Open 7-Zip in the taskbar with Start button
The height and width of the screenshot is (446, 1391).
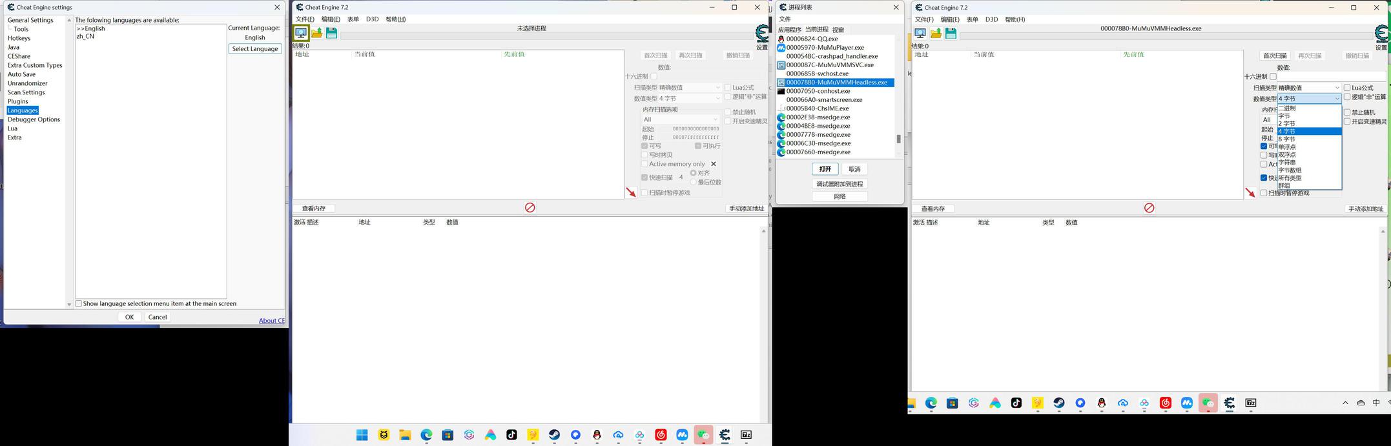coord(746,435)
